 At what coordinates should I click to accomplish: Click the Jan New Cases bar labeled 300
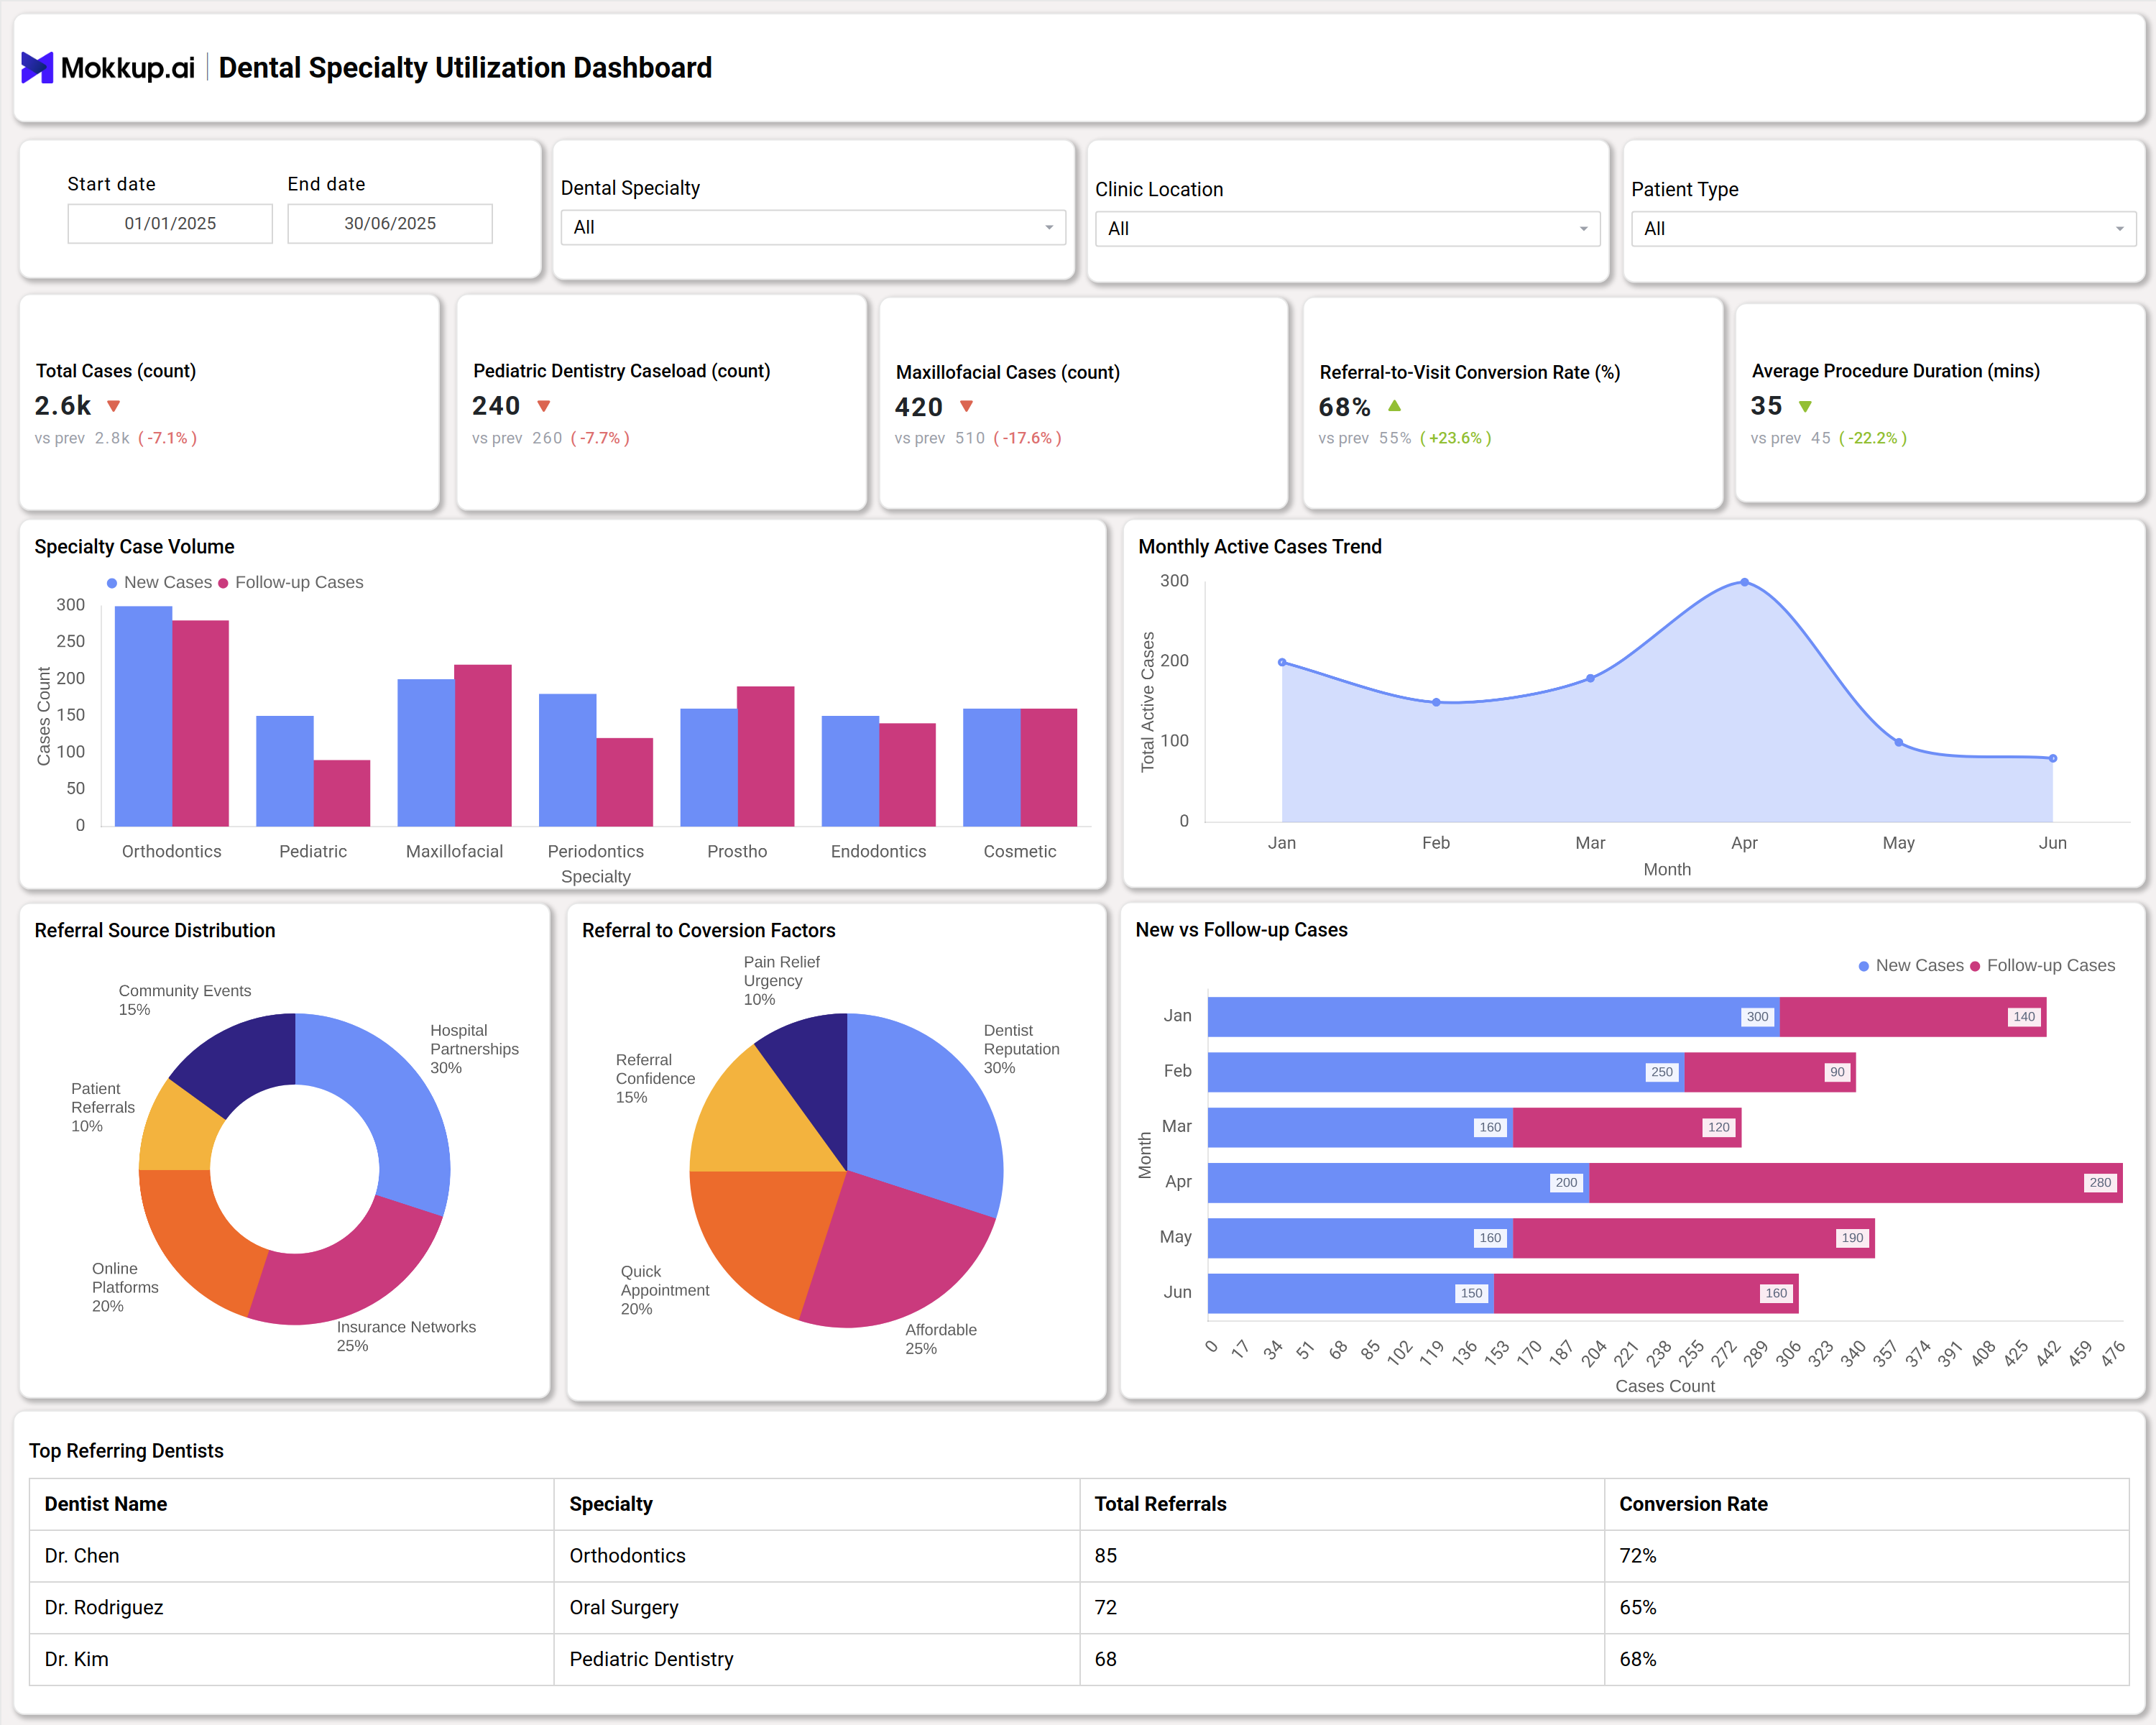coord(1494,1017)
